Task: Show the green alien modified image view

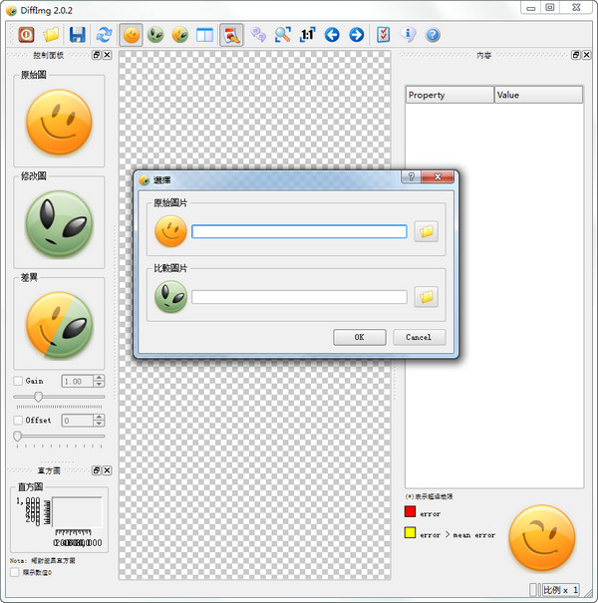Action: (x=155, y=35)
